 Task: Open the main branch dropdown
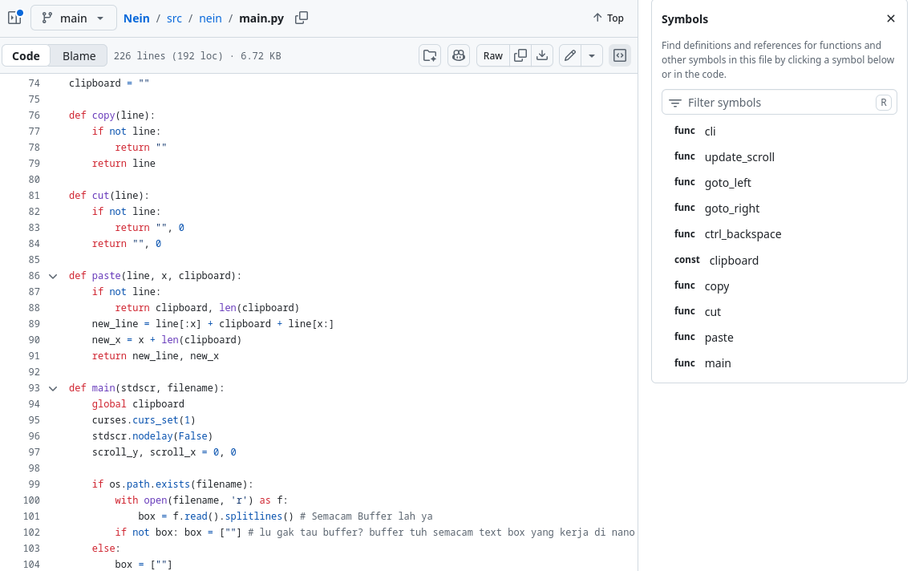pyautogui.click(x=74, y=18)
